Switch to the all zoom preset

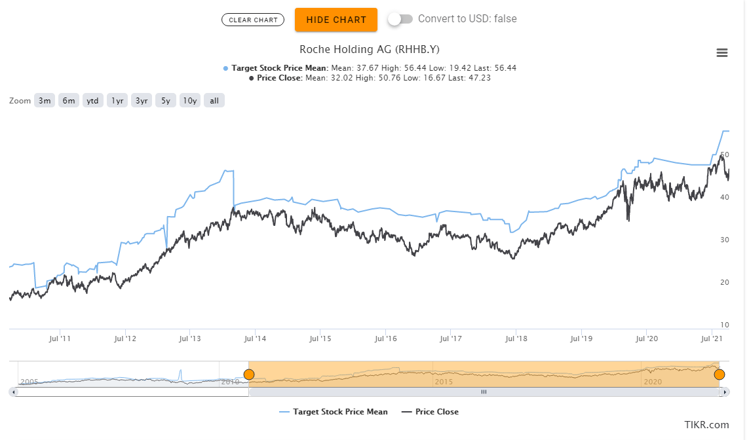tap(214, 100)
